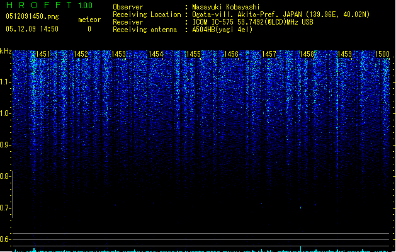Click the 0.9 kHz axis label
Screen dimensions: 396x252
(5, 145)
